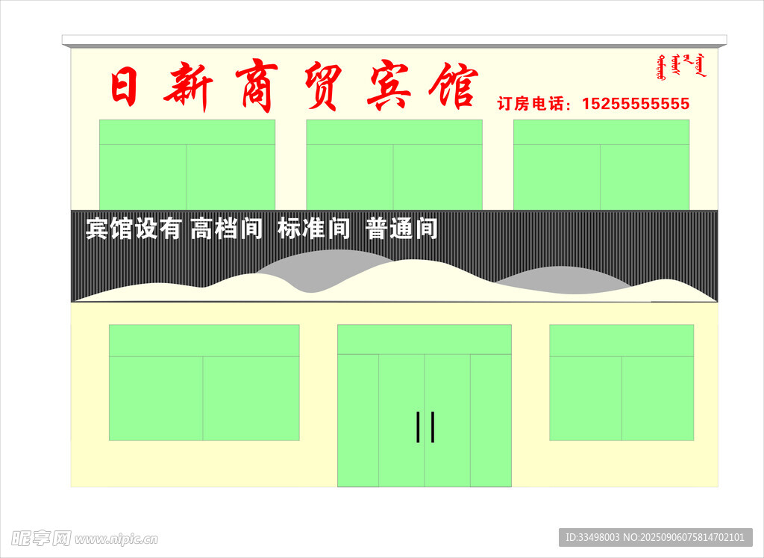Select the lower right green window
The height and width of the screenshot is (558, 764).
click(x=621, y=382)
